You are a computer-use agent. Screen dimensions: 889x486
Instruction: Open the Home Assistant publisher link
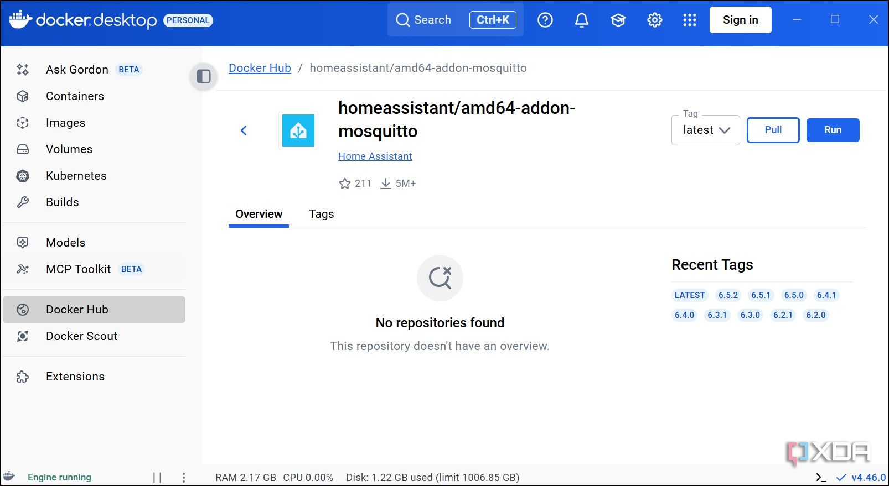point(375,156)
